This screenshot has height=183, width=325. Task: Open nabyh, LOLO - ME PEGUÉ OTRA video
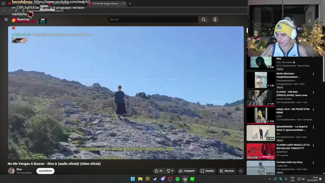tap(293, 111)
